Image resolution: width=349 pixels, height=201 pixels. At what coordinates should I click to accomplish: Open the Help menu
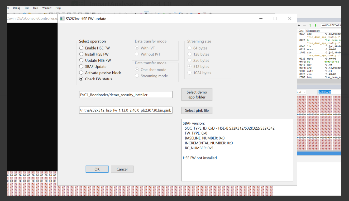(x=58, y=8)
